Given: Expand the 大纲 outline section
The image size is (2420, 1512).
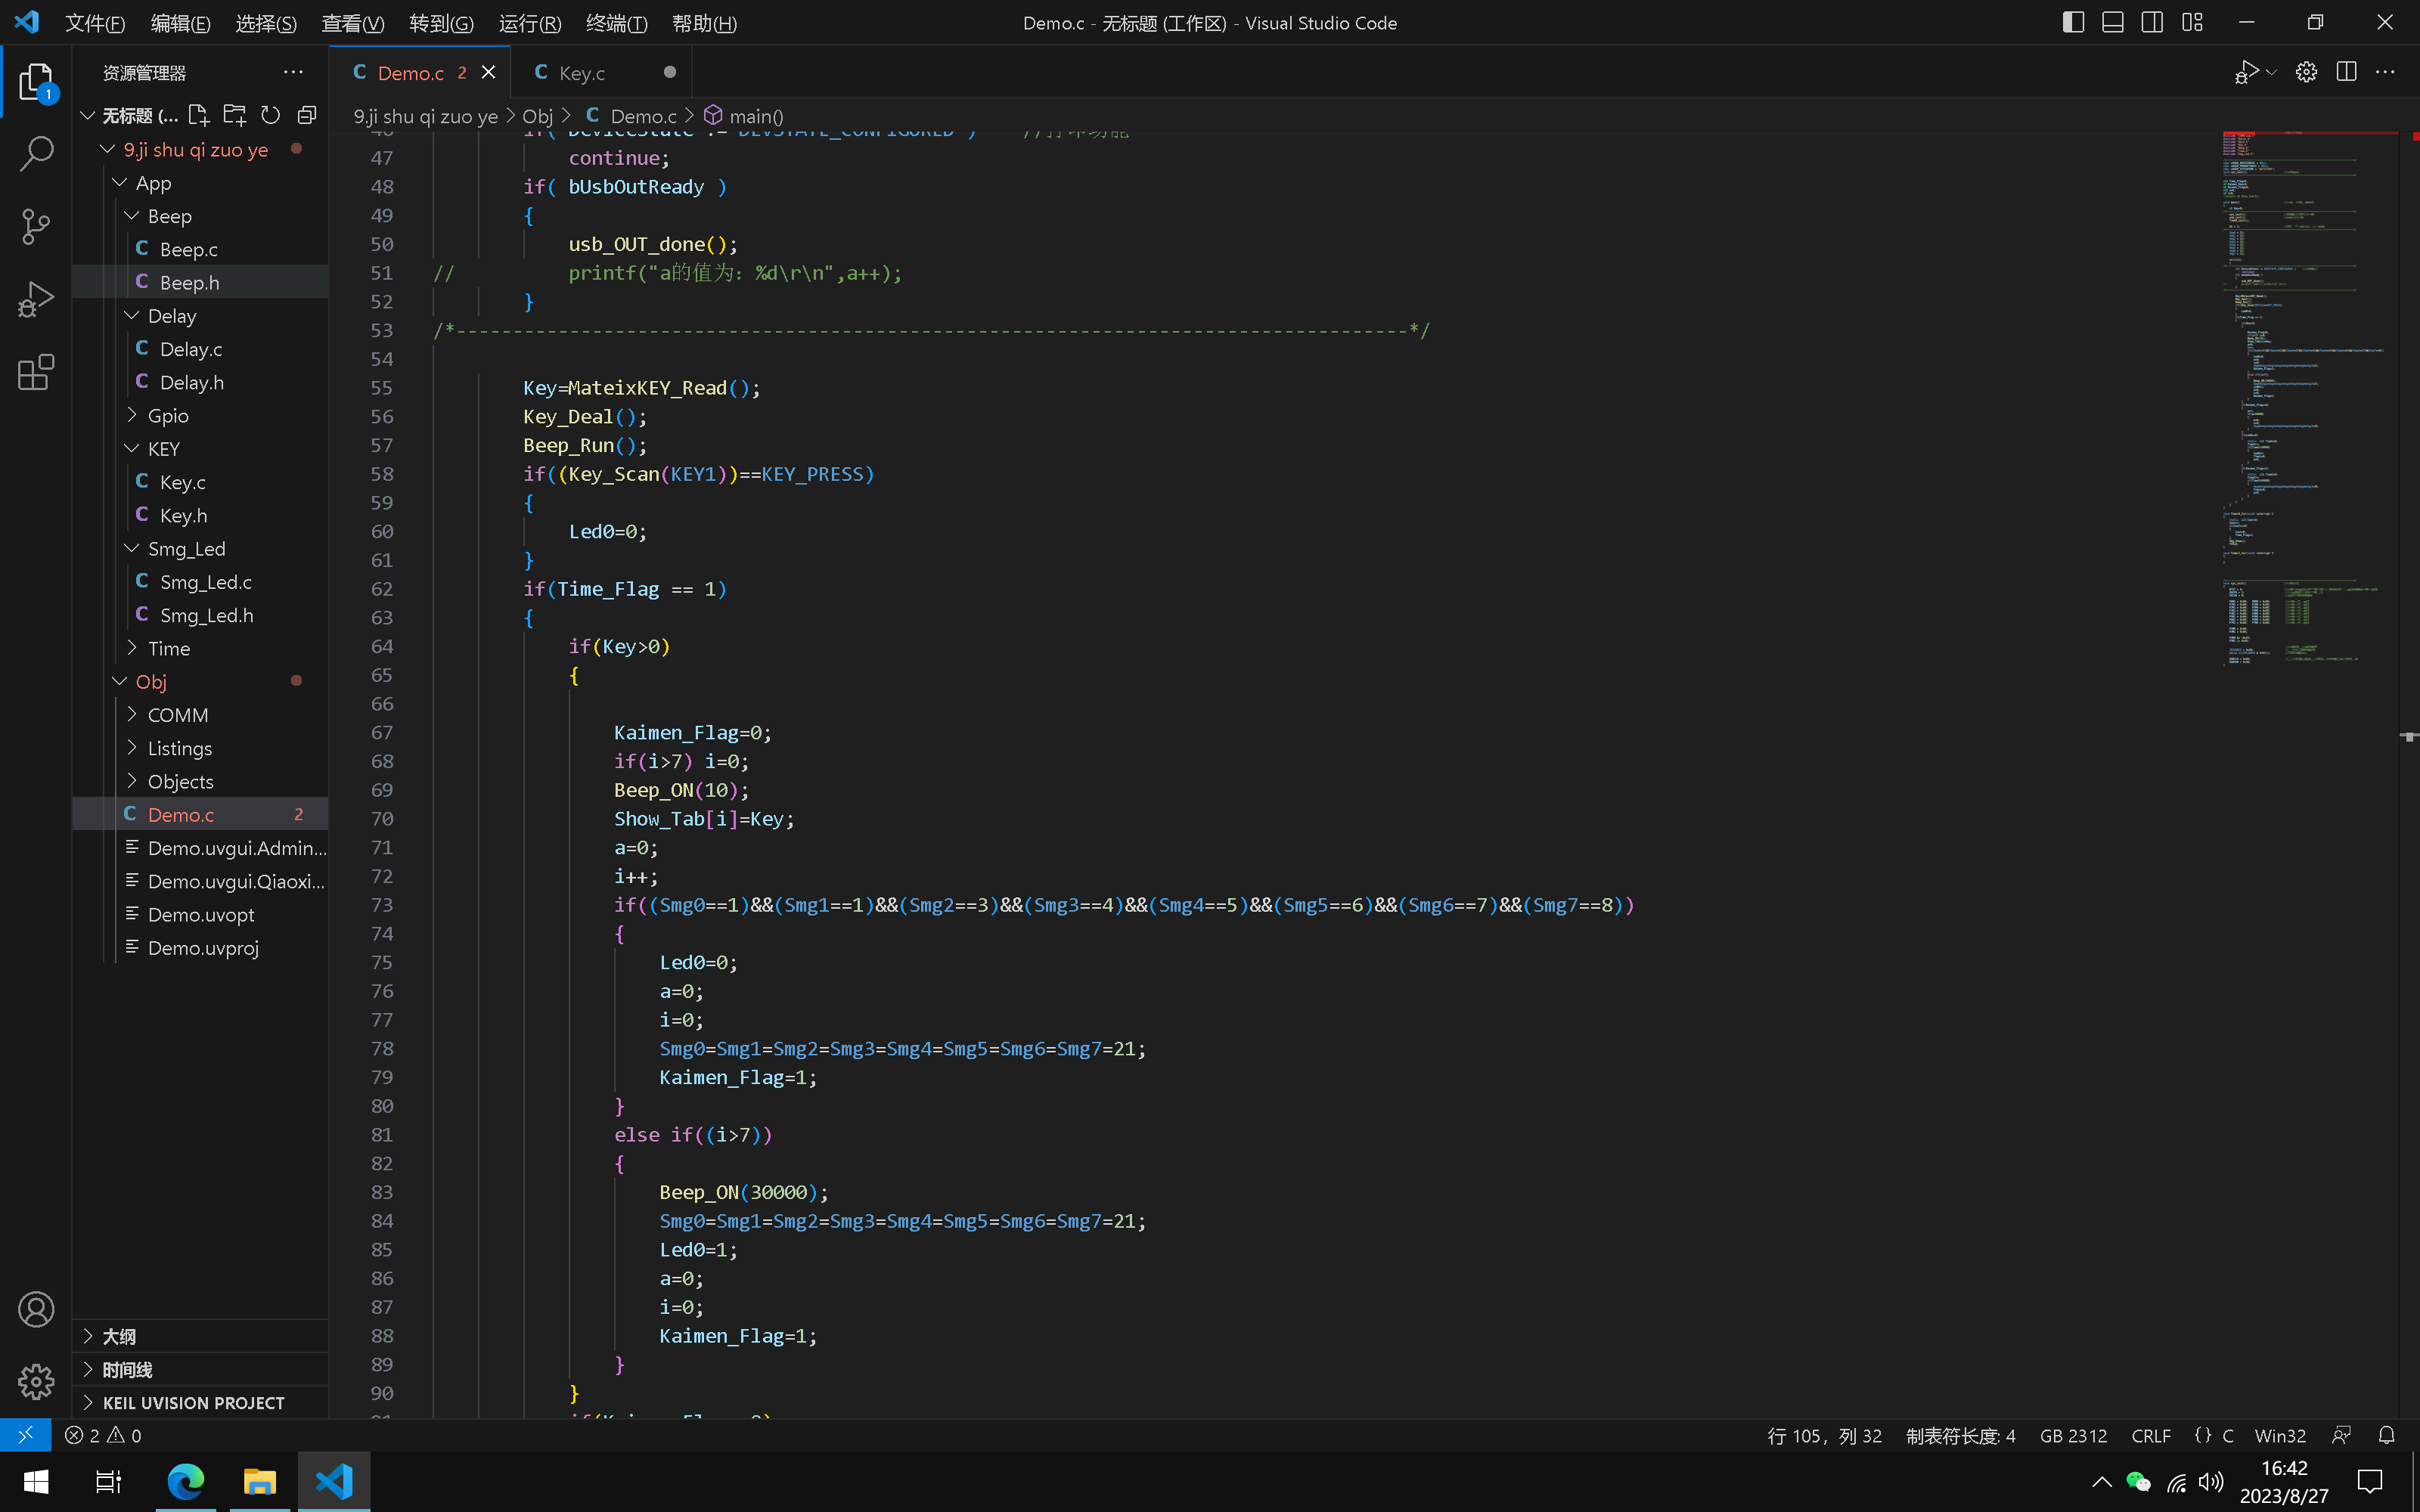Looking at the screenshot, I should click(x=200, y=1336).
